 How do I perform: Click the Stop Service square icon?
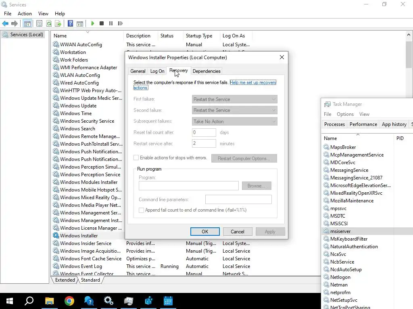[x=102, y=23]
